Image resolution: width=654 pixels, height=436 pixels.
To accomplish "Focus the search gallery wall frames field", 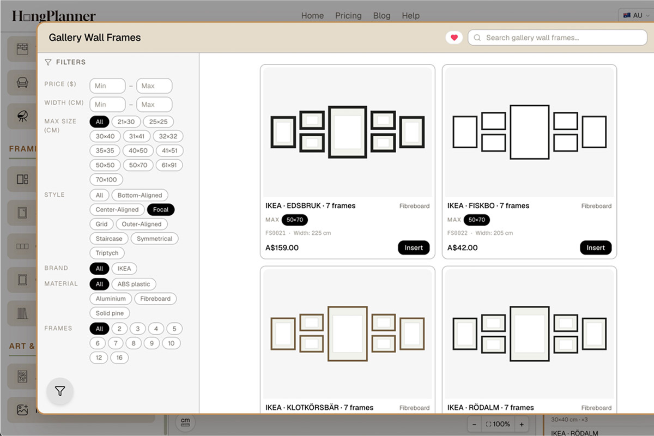I will point(558,38).
